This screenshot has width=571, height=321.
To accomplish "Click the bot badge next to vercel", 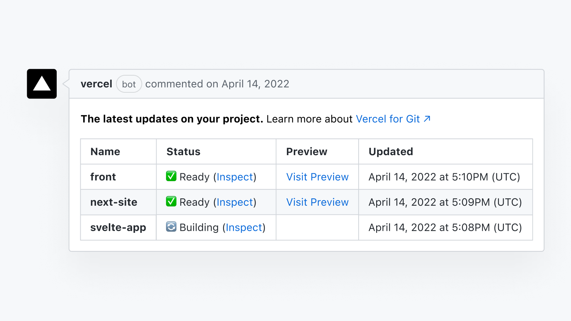I will click(x=129, y=84).
